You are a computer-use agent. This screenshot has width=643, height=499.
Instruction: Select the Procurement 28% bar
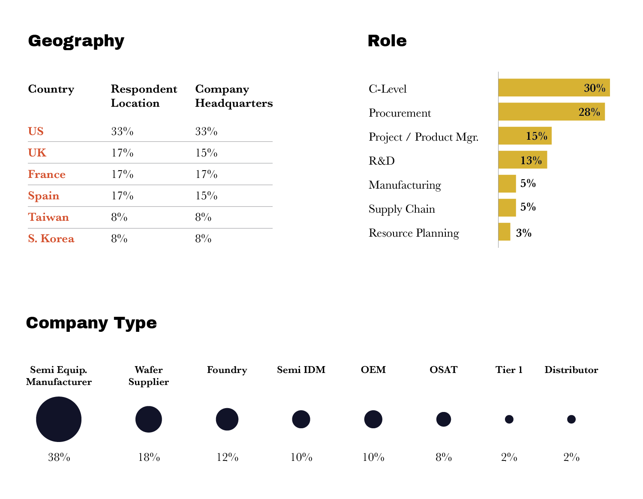551,112
